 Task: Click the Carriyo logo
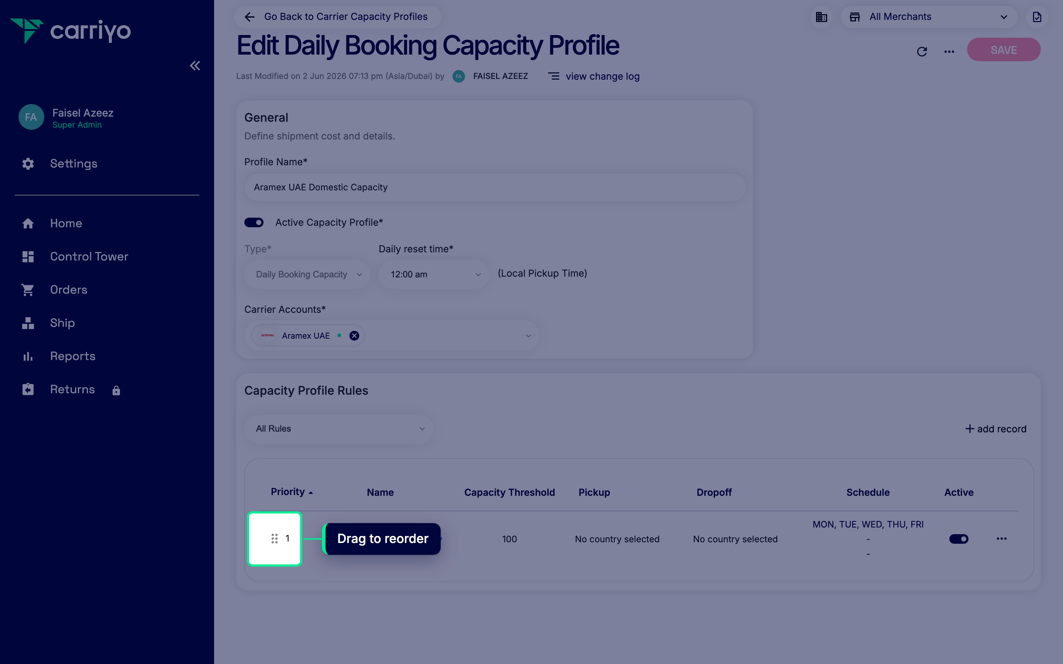point(70,31)
